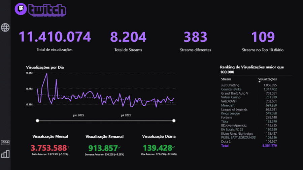Click green checkmark beside daily views 139.428

click(174, 147)
